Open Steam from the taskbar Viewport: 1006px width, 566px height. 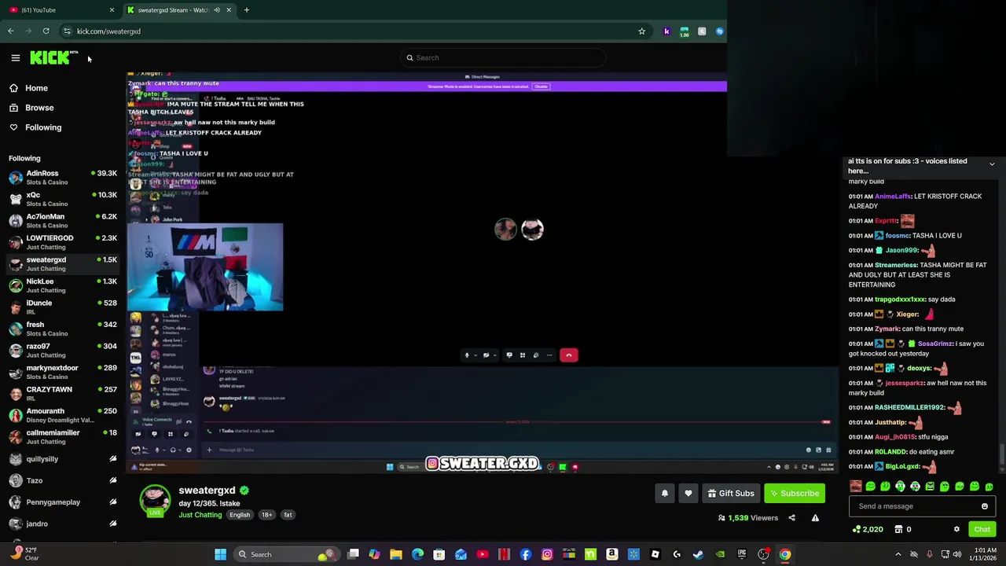698,554
